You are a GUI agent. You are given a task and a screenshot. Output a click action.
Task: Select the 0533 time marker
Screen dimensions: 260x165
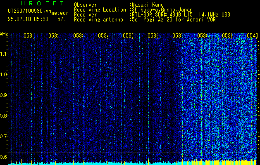[79, 35]
